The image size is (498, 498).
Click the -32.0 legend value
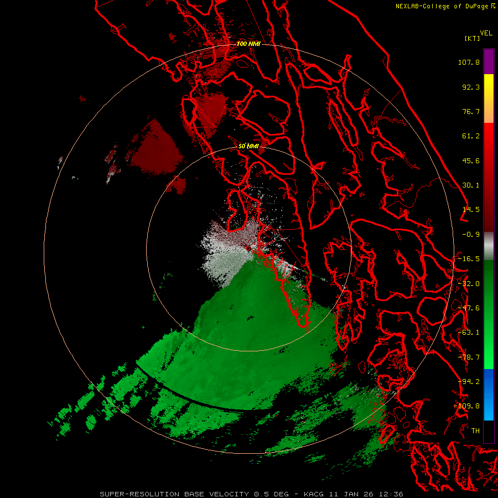pyautogui.click(x=469, y=284)
